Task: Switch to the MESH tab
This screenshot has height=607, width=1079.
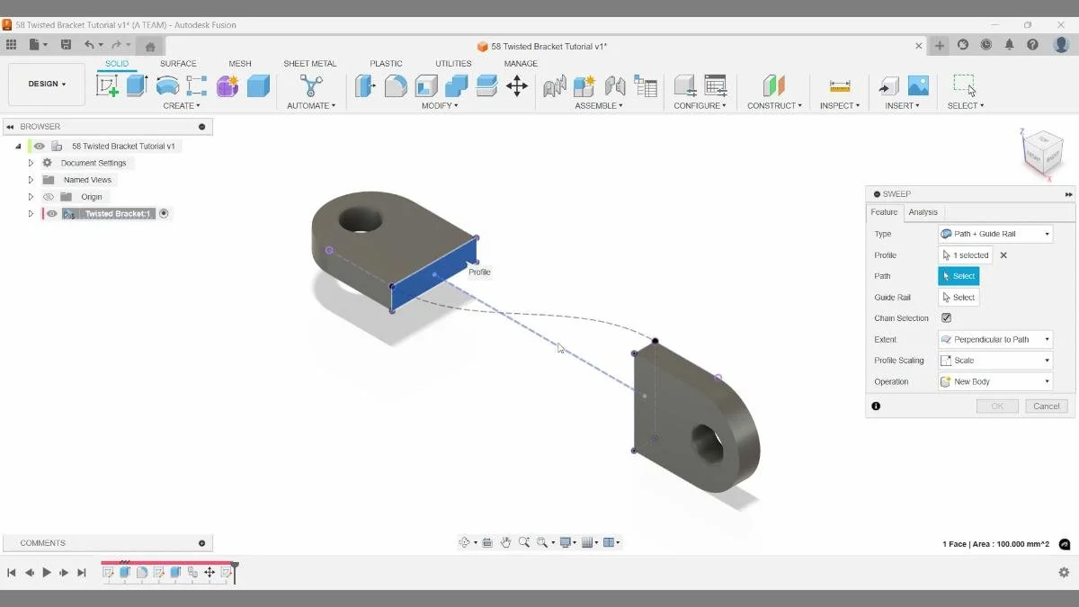Action: (x=240, y=64)
